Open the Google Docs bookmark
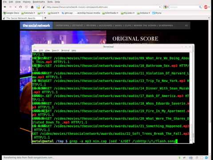Image resolution: width=213 pixels, height=160 pixels. (11, 13)
